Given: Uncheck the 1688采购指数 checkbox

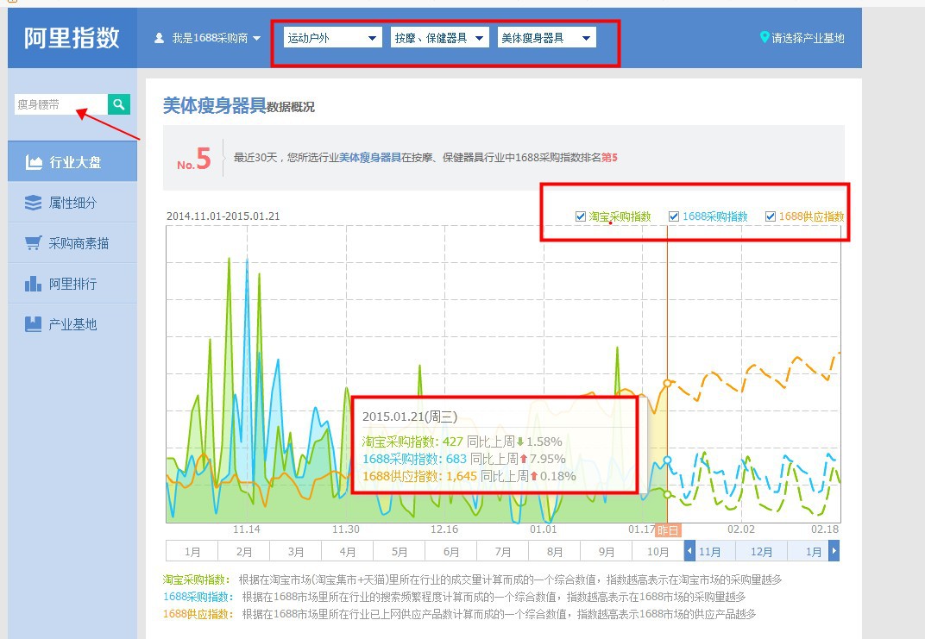Looking at the screenshot, I should pyautogui.click(x=674, y=216).
